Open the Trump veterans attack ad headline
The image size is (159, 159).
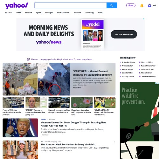coord(73,124)
